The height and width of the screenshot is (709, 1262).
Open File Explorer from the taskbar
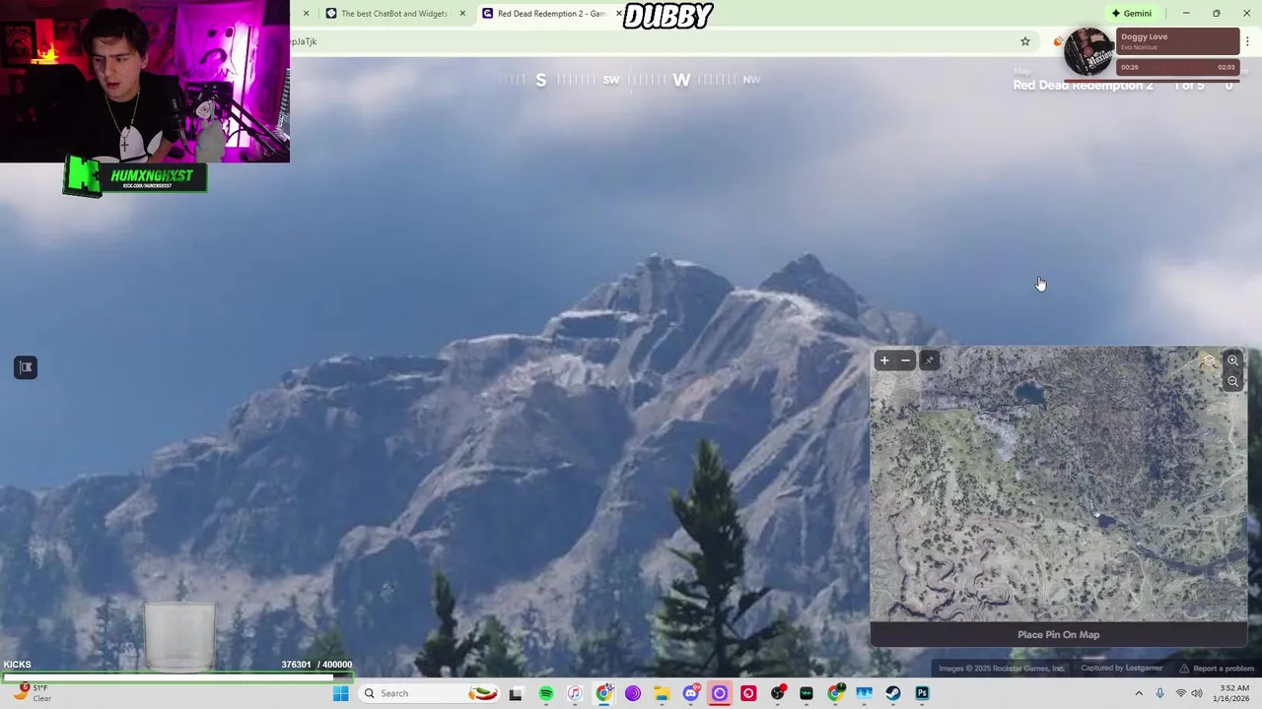click(x=662, y=693)
